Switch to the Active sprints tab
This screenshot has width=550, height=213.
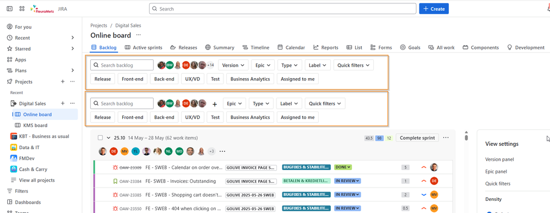click(144, 47)
